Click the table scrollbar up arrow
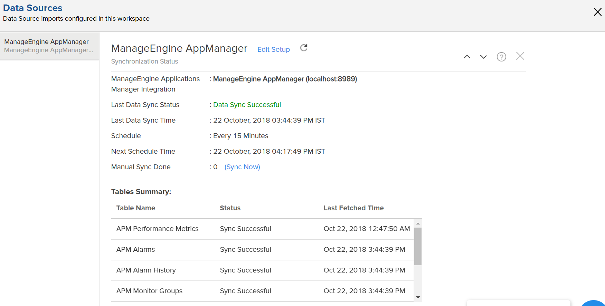The width and height of the screenshot is (605, 306). pos(418,223)
